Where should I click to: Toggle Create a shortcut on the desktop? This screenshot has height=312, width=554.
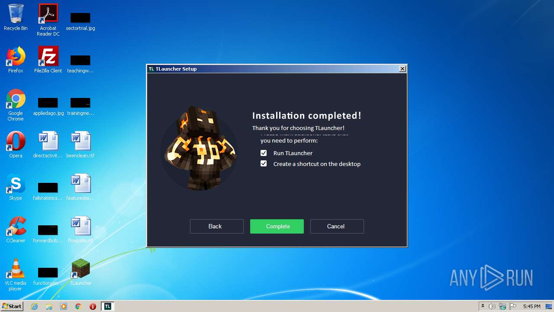264,164
